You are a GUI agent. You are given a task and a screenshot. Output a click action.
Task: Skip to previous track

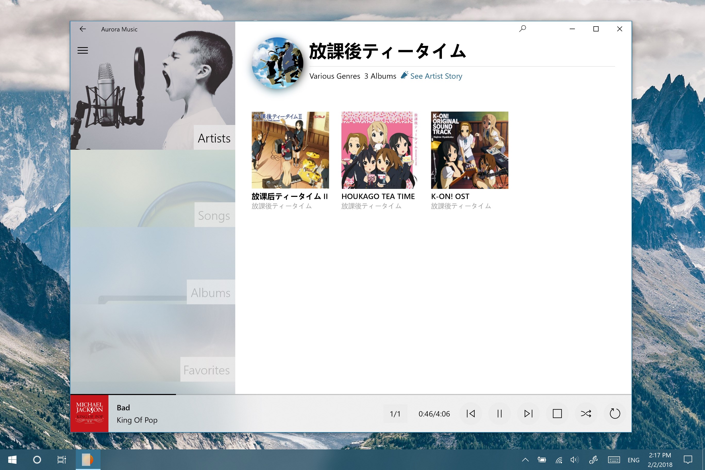pos(471,414)
